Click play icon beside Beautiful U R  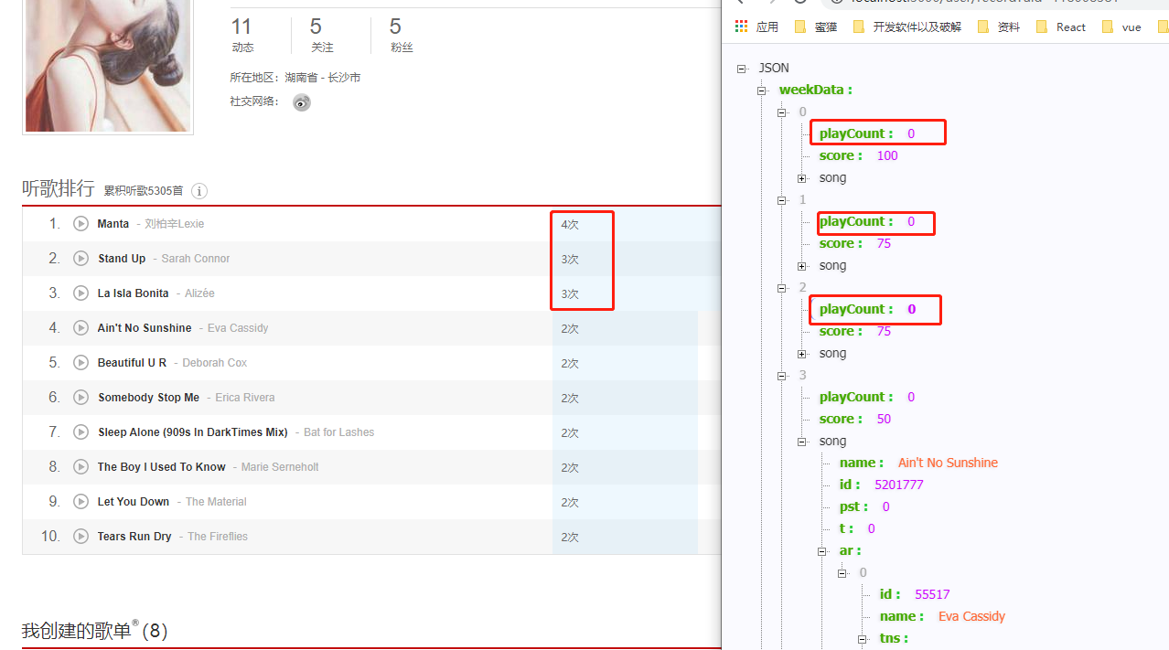click(81, 363)
